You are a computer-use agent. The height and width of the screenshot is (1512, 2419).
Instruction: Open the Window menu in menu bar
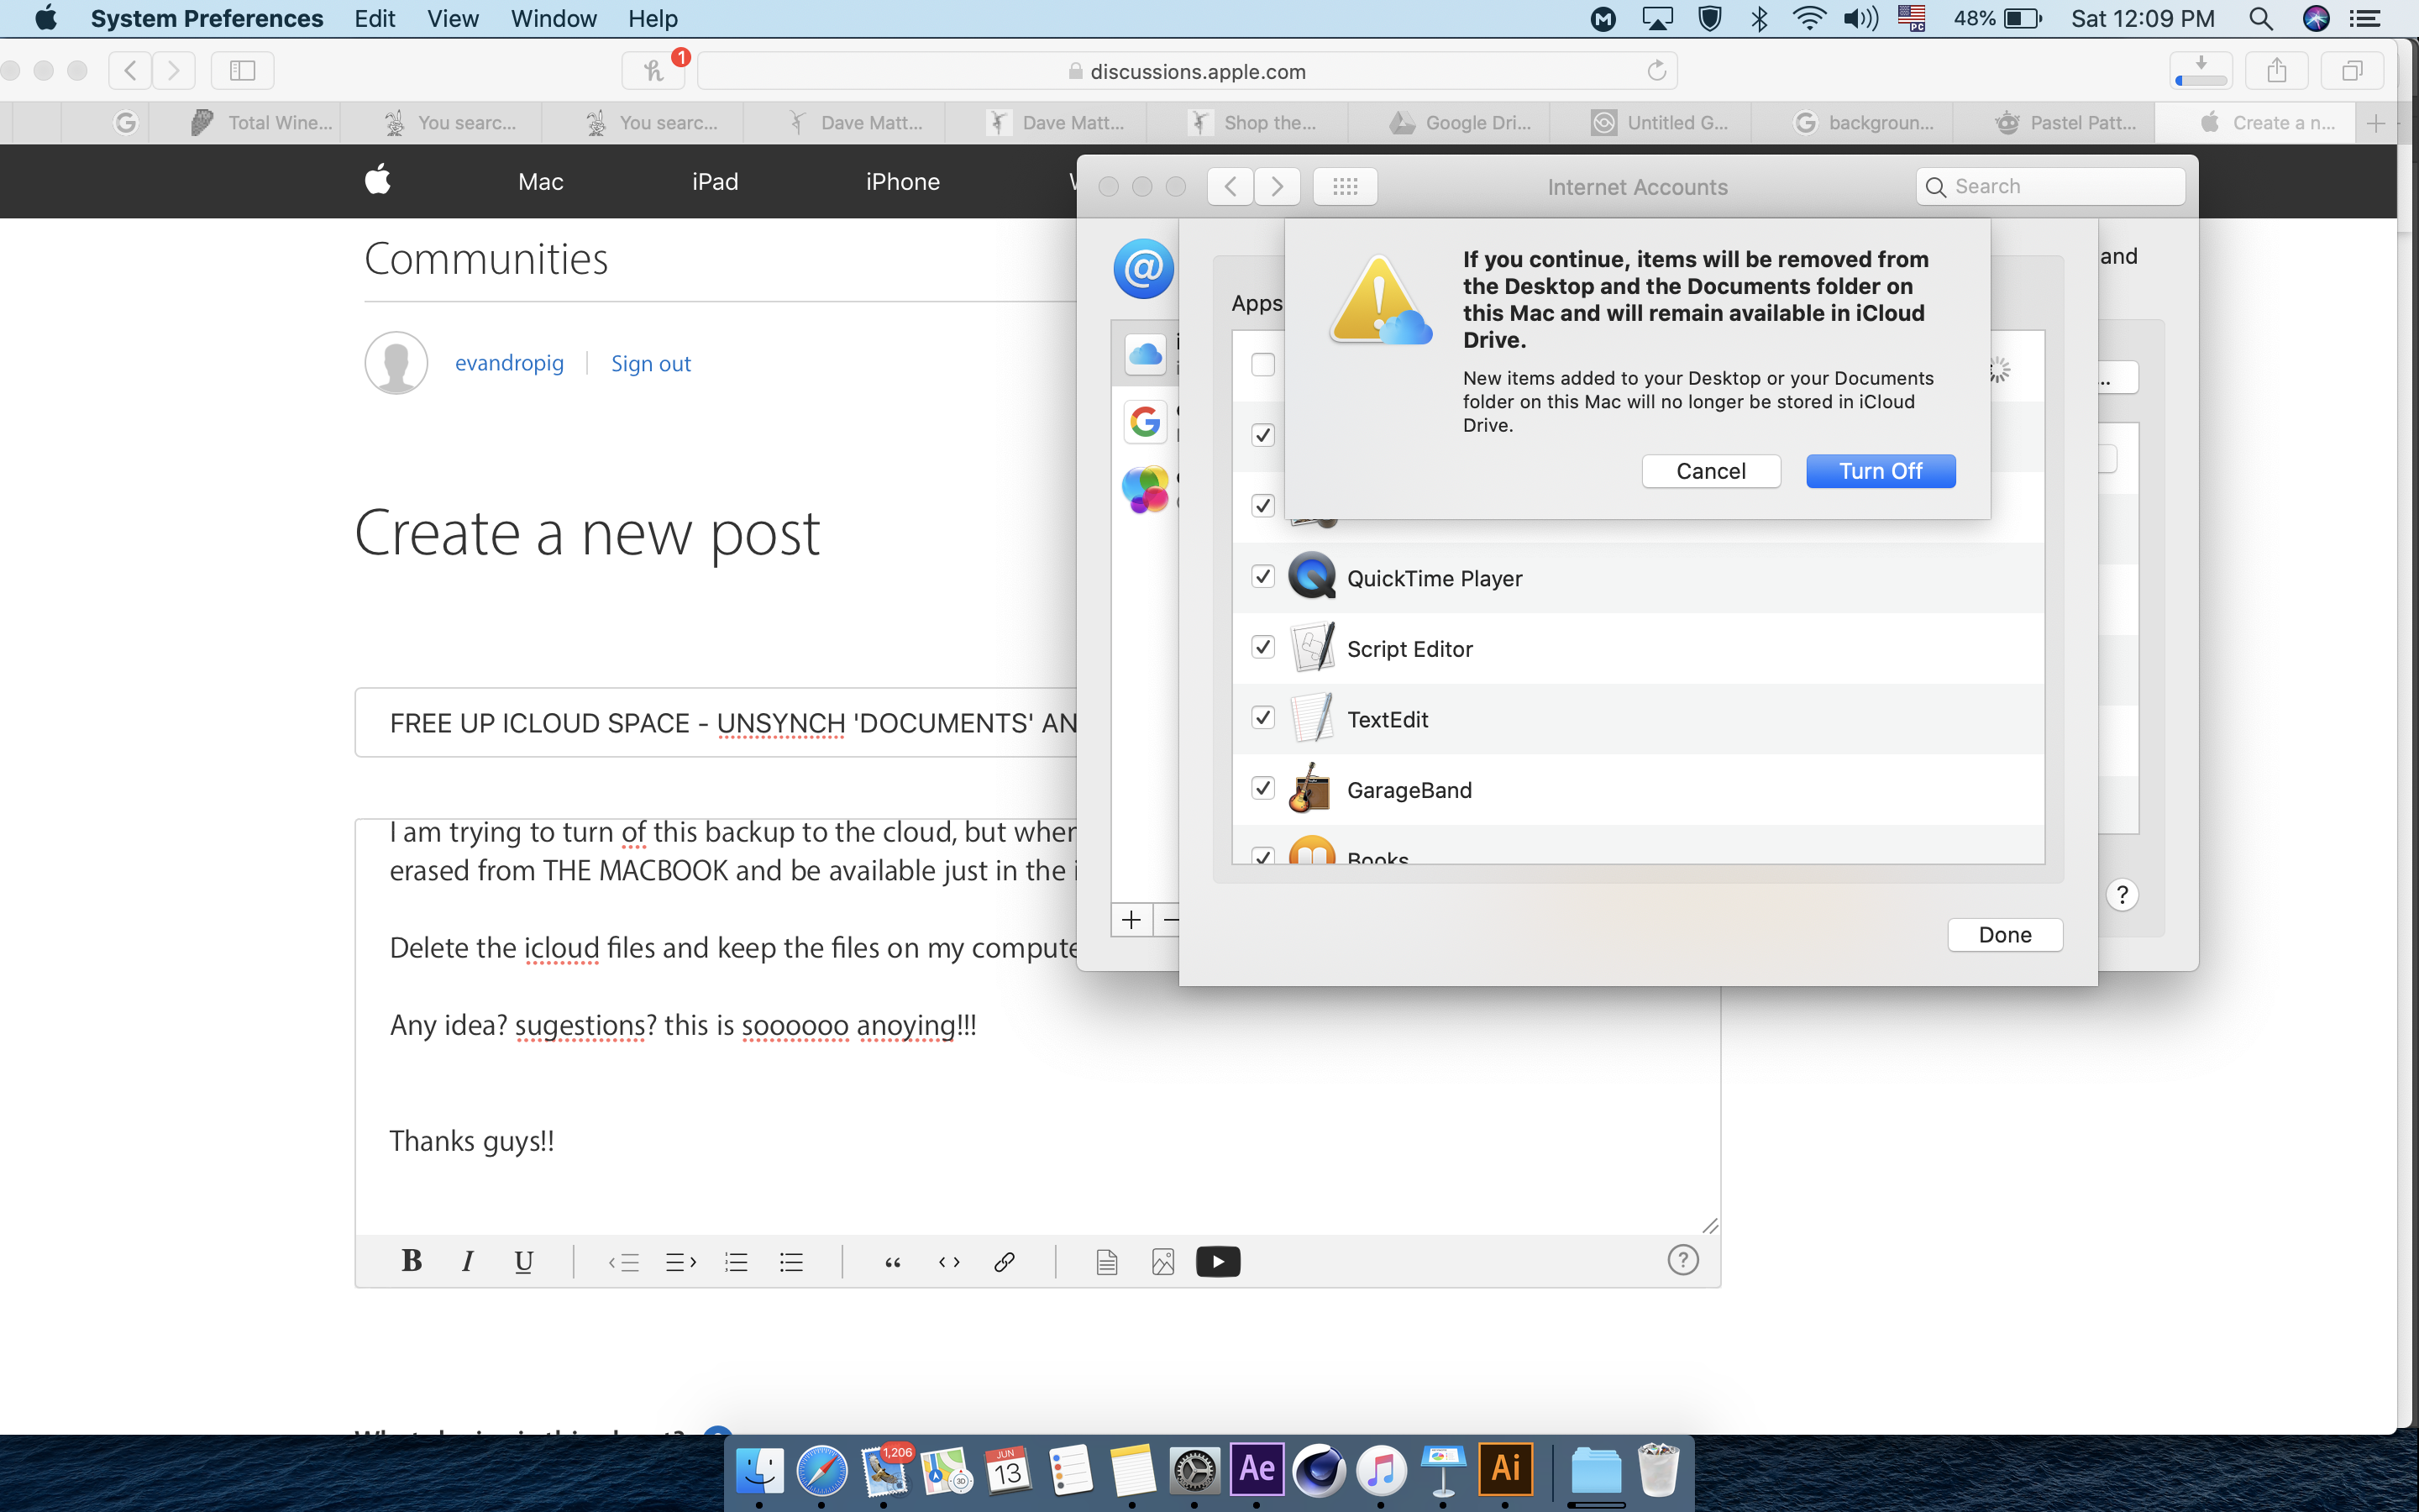pos(553,19)
